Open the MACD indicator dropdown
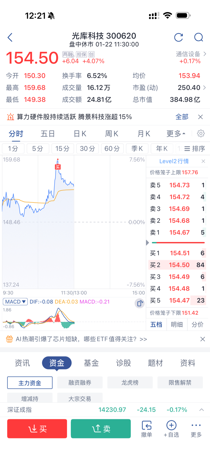This screenshot has width=210, height=457. pos(15,302)
